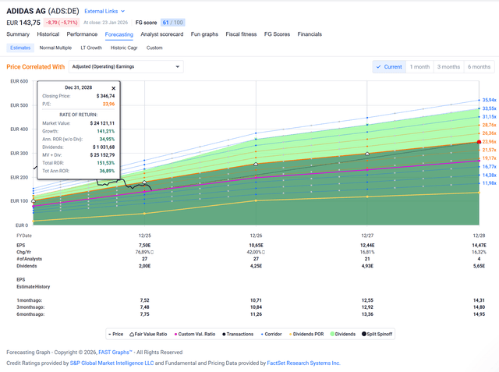The image size is (499, 372).
Task: Toggle Custom Val. Ratio legend marker
Action: [175, 334]
